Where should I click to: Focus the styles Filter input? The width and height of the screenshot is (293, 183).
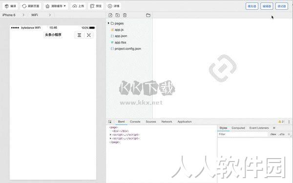click(x=243, y=134)
